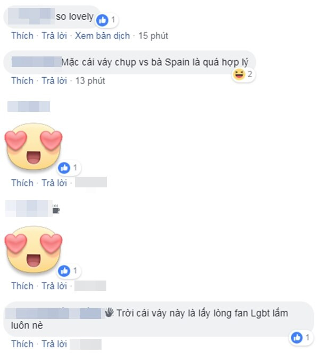Viewport: 319px width, 354px height.
Task: Open the first heart-eyes emoji sticker
Action: 33,146
